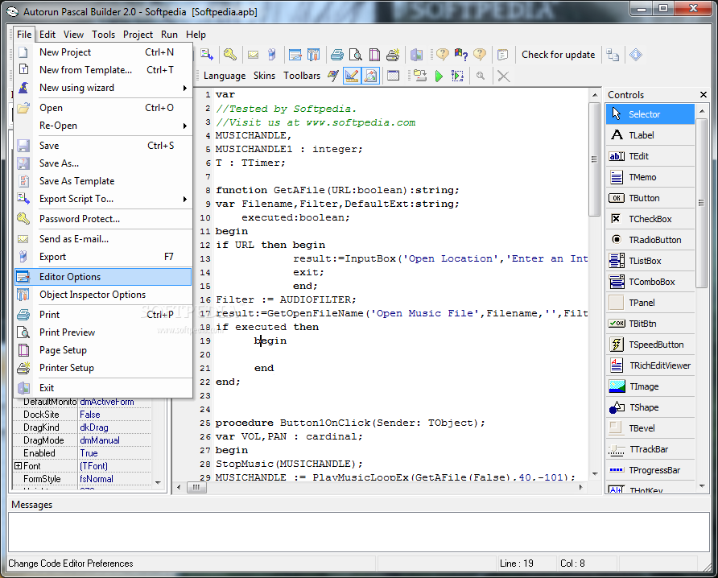
Task: Pick the TComboBox control
Action: pos(650,282)
